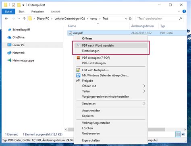Sort by the Typ column header
The height and width of the screenshot is (146, 191).
pyautogui.click(x=162, y=26)
